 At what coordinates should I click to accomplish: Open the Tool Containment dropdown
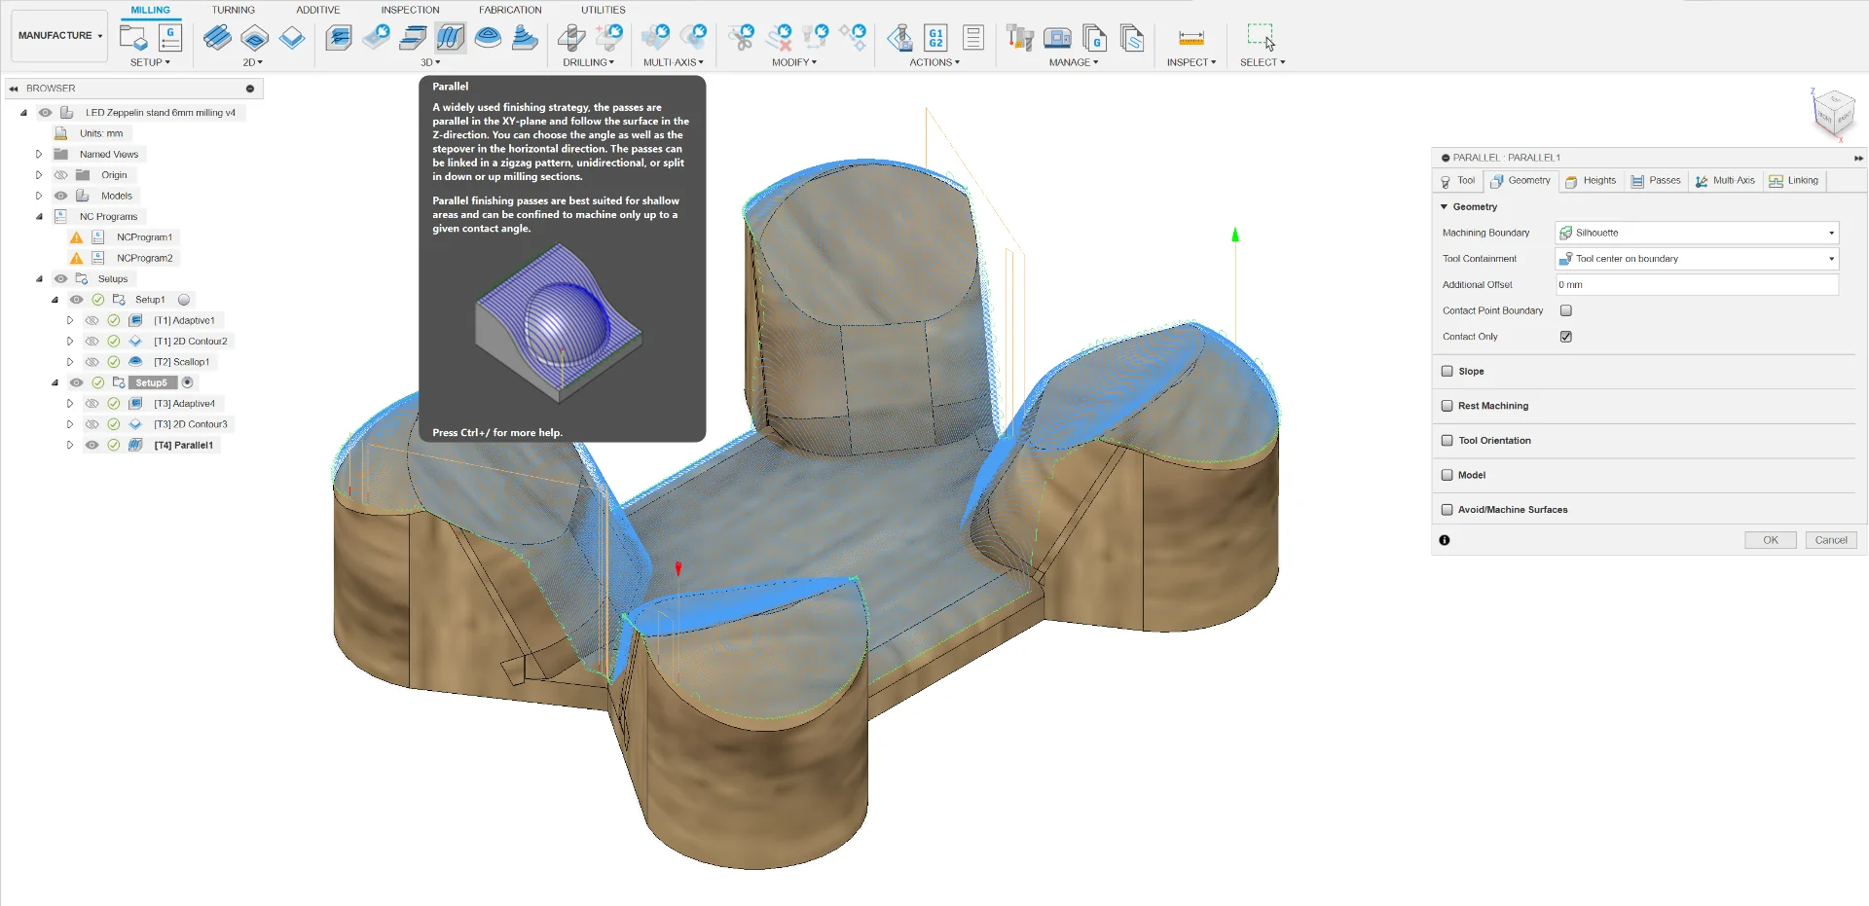[x=1697, y=259]
